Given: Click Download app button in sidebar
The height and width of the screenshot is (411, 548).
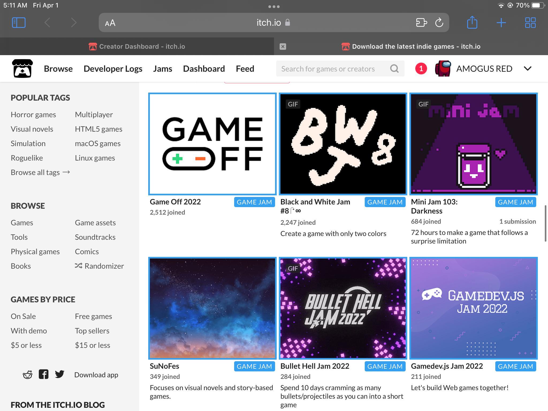Looking at the screenshot, I should pyautogui.click(x=96, y=374).
